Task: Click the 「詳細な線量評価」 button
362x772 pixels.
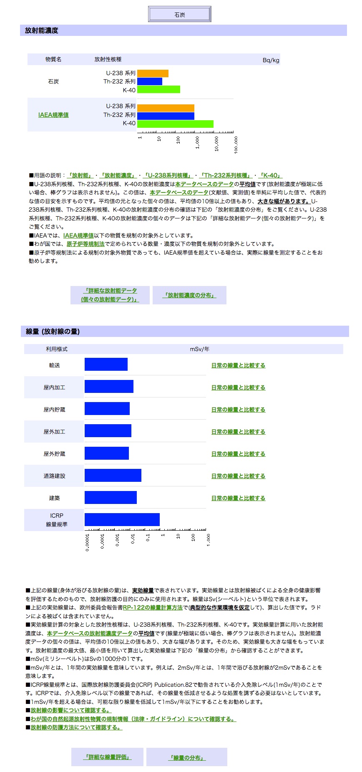Action: point(108,757)
